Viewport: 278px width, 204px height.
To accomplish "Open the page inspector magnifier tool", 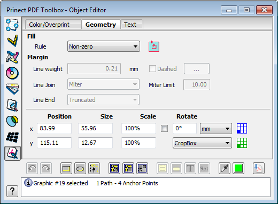I will 12,105.
